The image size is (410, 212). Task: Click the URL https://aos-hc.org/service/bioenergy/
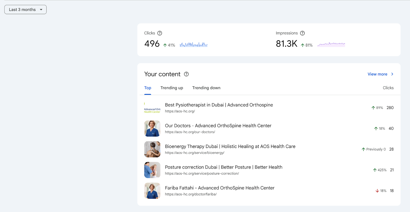(194, 153)
